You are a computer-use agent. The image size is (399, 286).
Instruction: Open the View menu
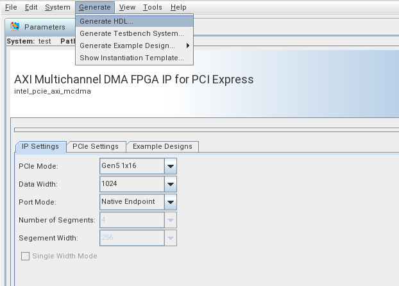127,7
